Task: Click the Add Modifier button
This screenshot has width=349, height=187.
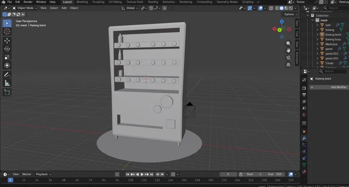Action: pos(329,87)
